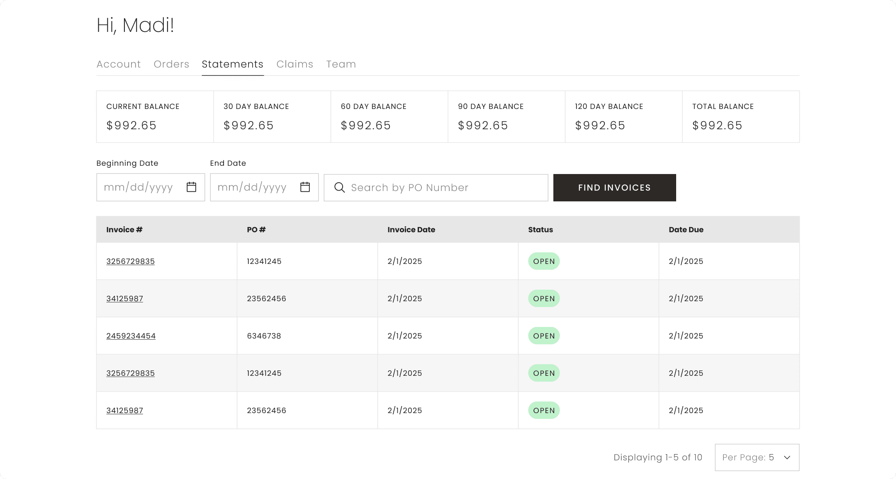Click the Statements tab
The width and height of the screenshot is (896, 479).
tap(232, 64)
